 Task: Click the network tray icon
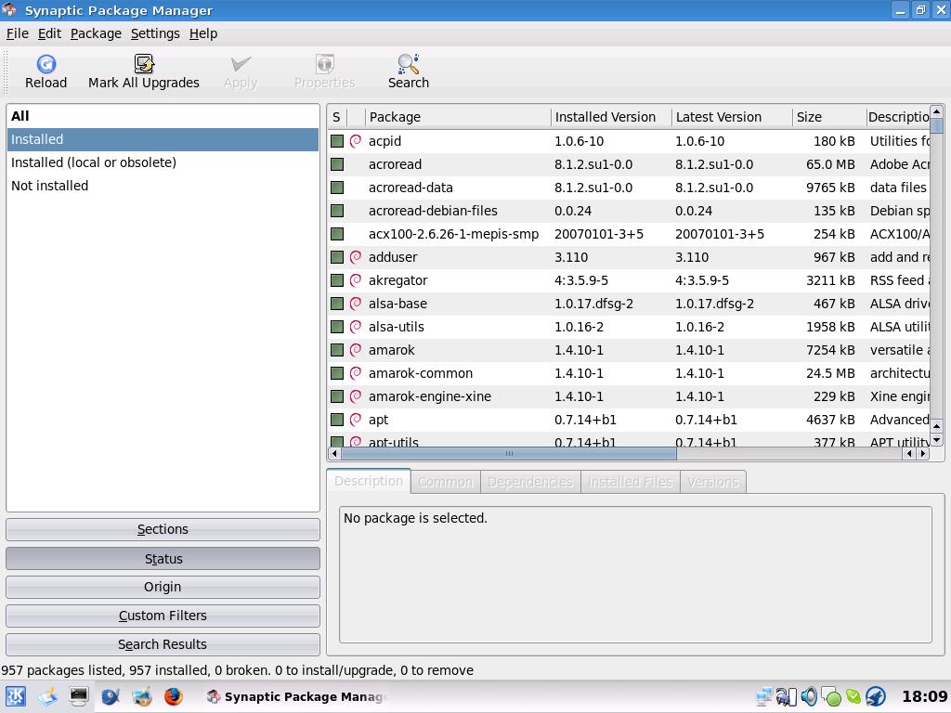click(765, 696)
